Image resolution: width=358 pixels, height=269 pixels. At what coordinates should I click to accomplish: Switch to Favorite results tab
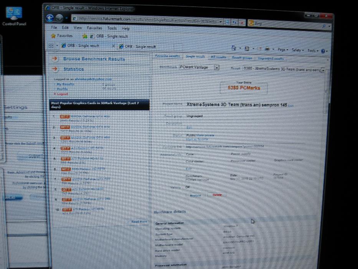pyautogui.click(x=167, y=56)
